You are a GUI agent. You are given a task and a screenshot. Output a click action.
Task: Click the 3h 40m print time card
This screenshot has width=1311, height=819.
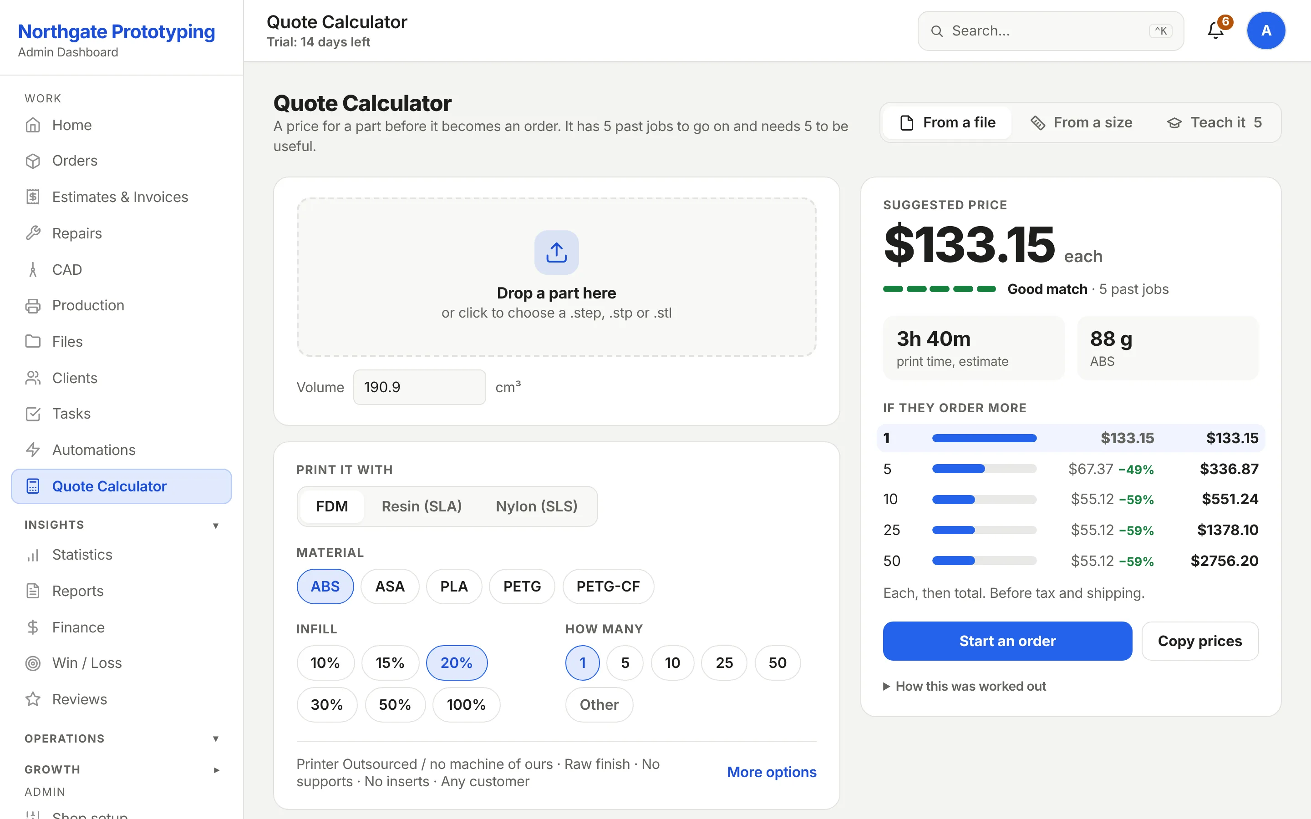click(974, 348)
